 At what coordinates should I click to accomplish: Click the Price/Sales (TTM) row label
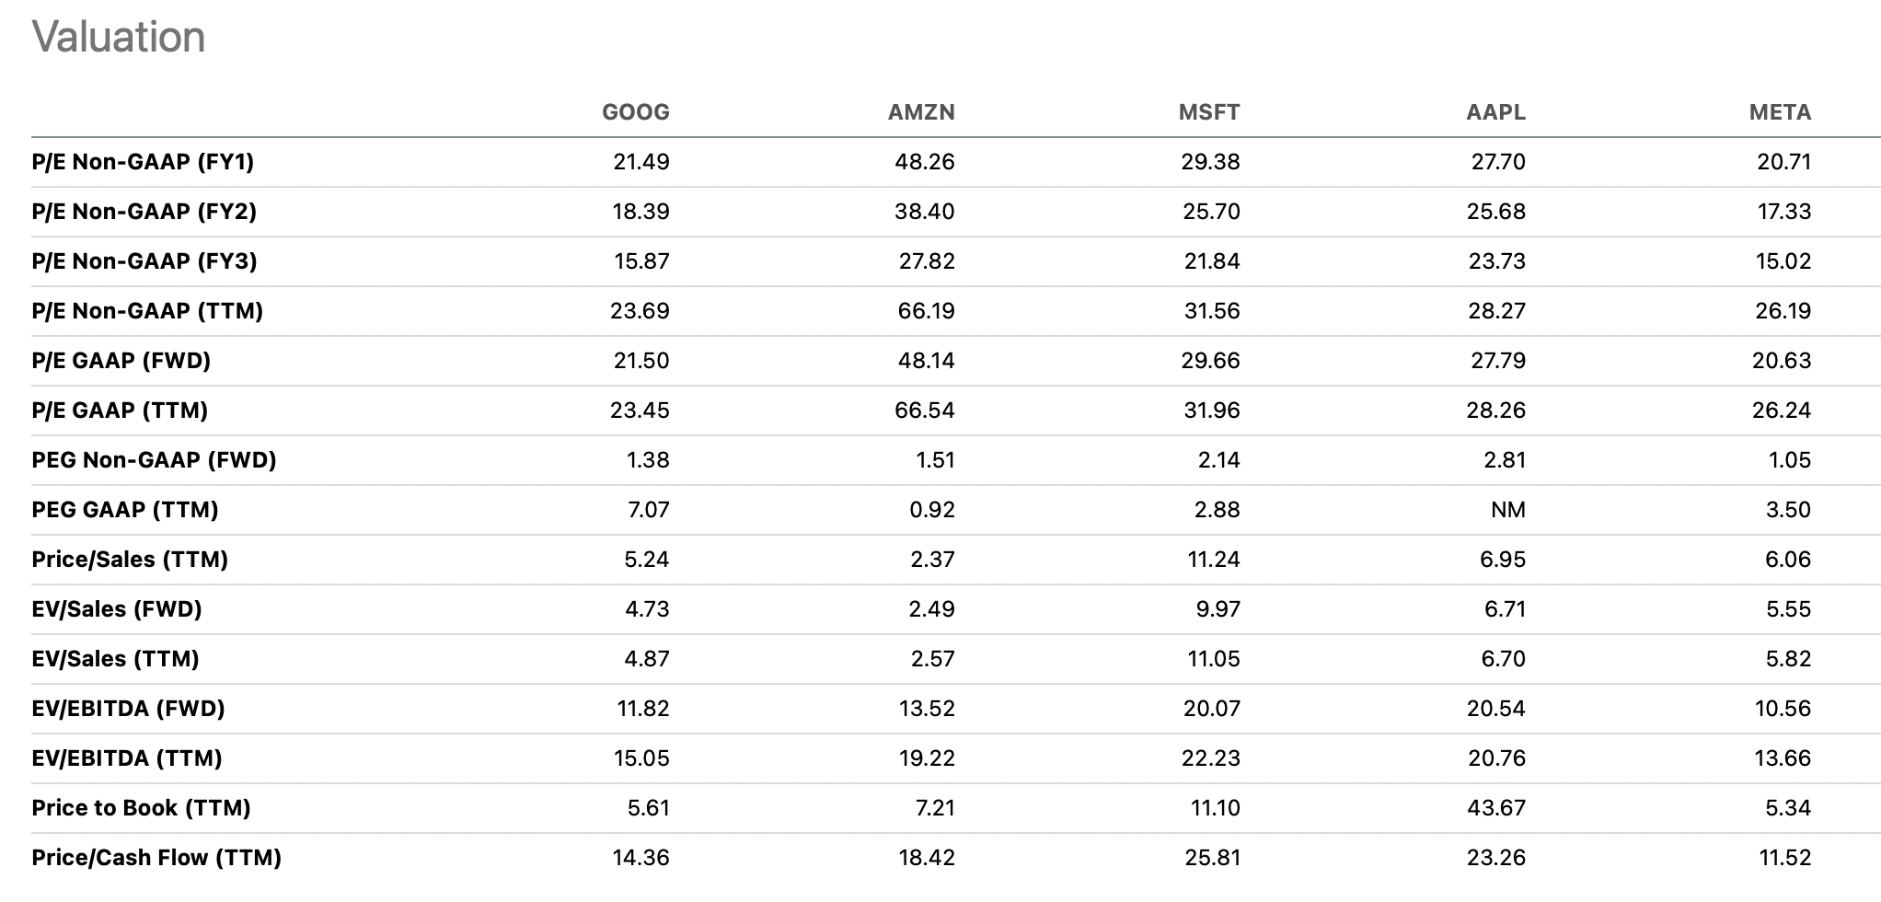[x=130, y=560]
